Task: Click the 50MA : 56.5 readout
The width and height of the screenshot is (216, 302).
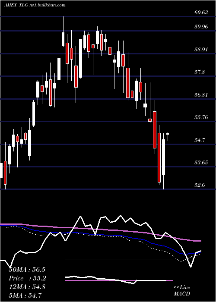Action: (x=28, y=270)
